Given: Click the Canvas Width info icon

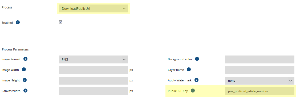Looking at the screenshot, I should (x=25, y=91).
